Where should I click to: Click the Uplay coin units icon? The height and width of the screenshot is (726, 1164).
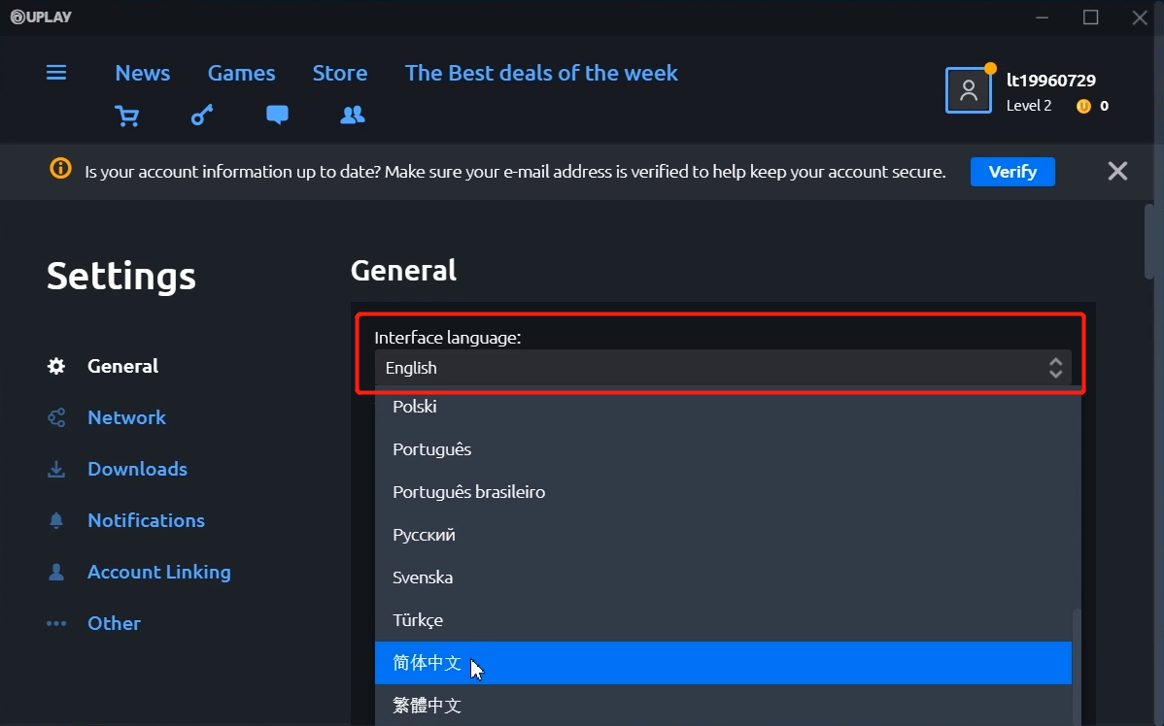1083,106
